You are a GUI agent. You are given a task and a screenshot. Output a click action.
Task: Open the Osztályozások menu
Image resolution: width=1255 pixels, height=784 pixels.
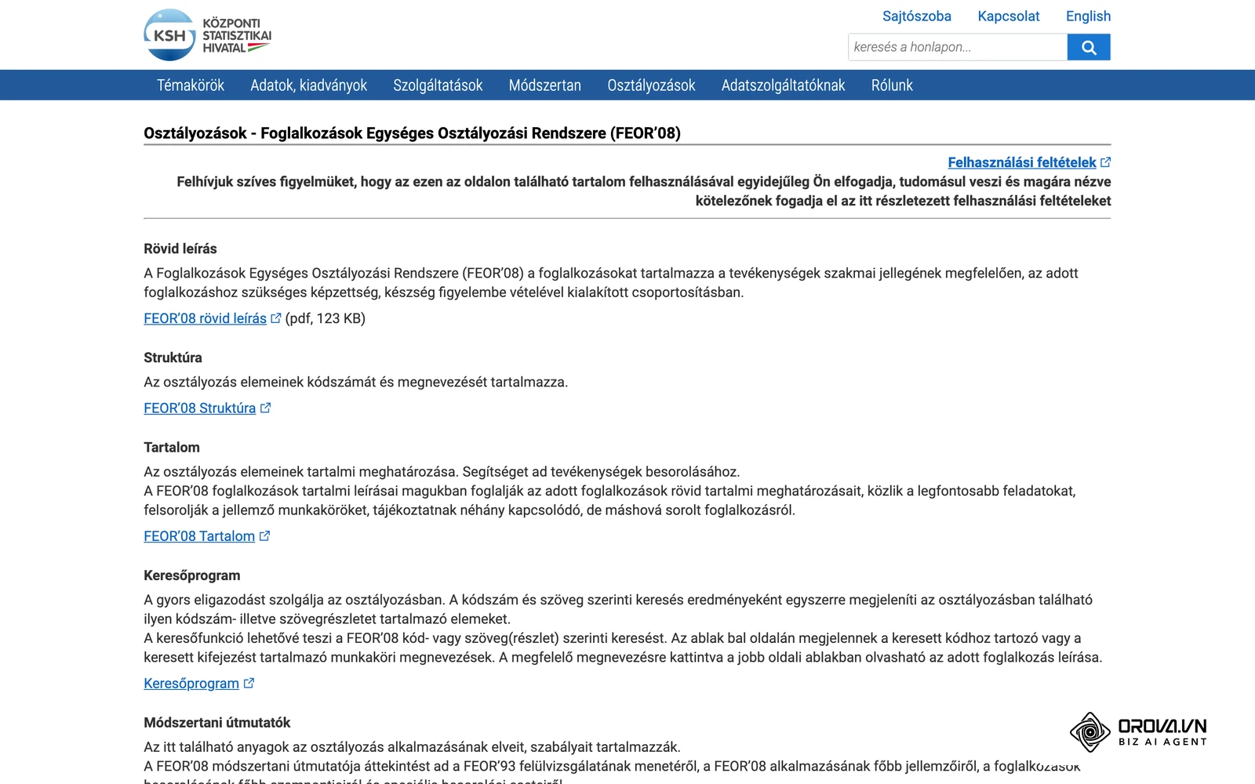point(651,85)
